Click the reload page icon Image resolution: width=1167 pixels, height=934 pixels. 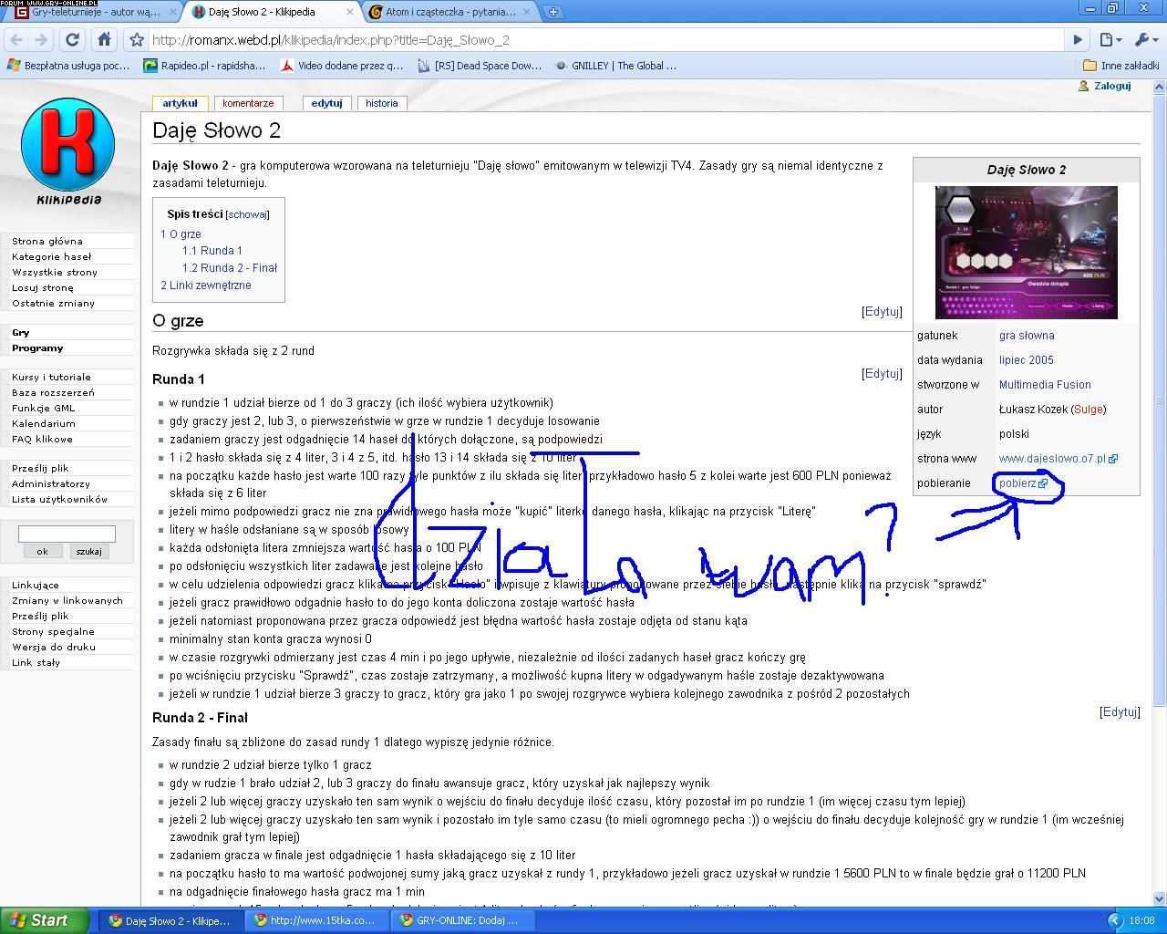73,40
